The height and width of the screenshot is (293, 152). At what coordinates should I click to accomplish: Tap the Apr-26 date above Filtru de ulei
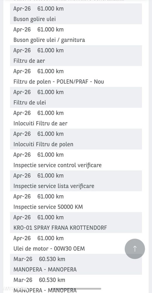click(22, 92)
